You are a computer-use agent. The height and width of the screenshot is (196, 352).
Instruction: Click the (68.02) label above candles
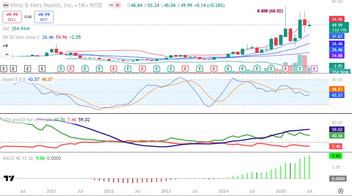point(275,11)
